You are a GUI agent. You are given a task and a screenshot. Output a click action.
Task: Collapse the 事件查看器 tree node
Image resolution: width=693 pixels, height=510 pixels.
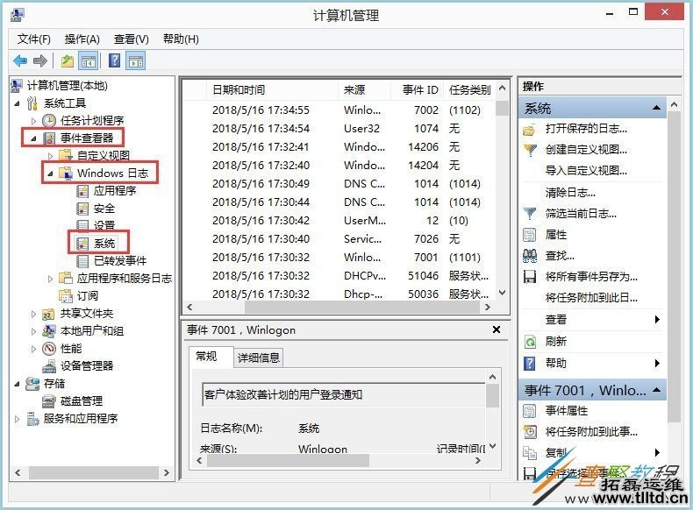tap(33, 138)
